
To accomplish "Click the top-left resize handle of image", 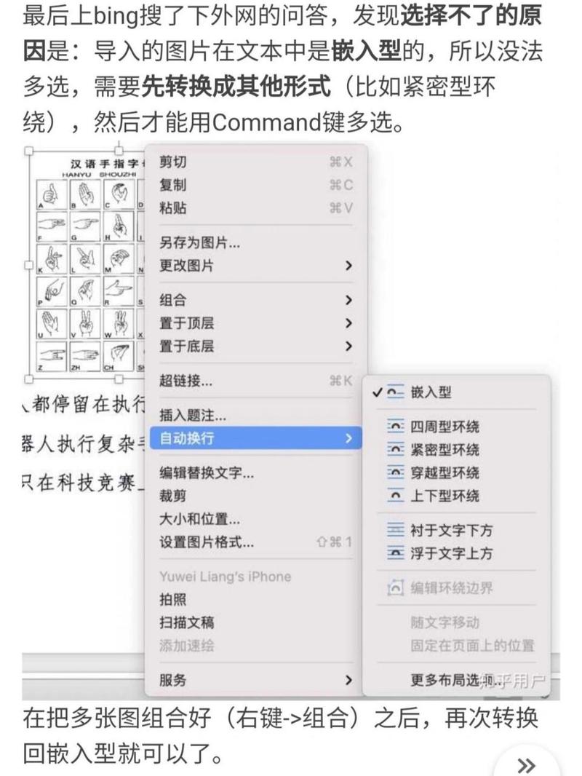I will pos(28,150).
